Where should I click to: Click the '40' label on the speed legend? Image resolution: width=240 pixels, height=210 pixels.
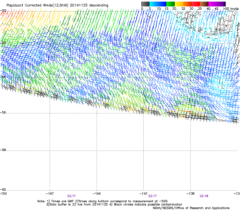[x=208, y=8]
